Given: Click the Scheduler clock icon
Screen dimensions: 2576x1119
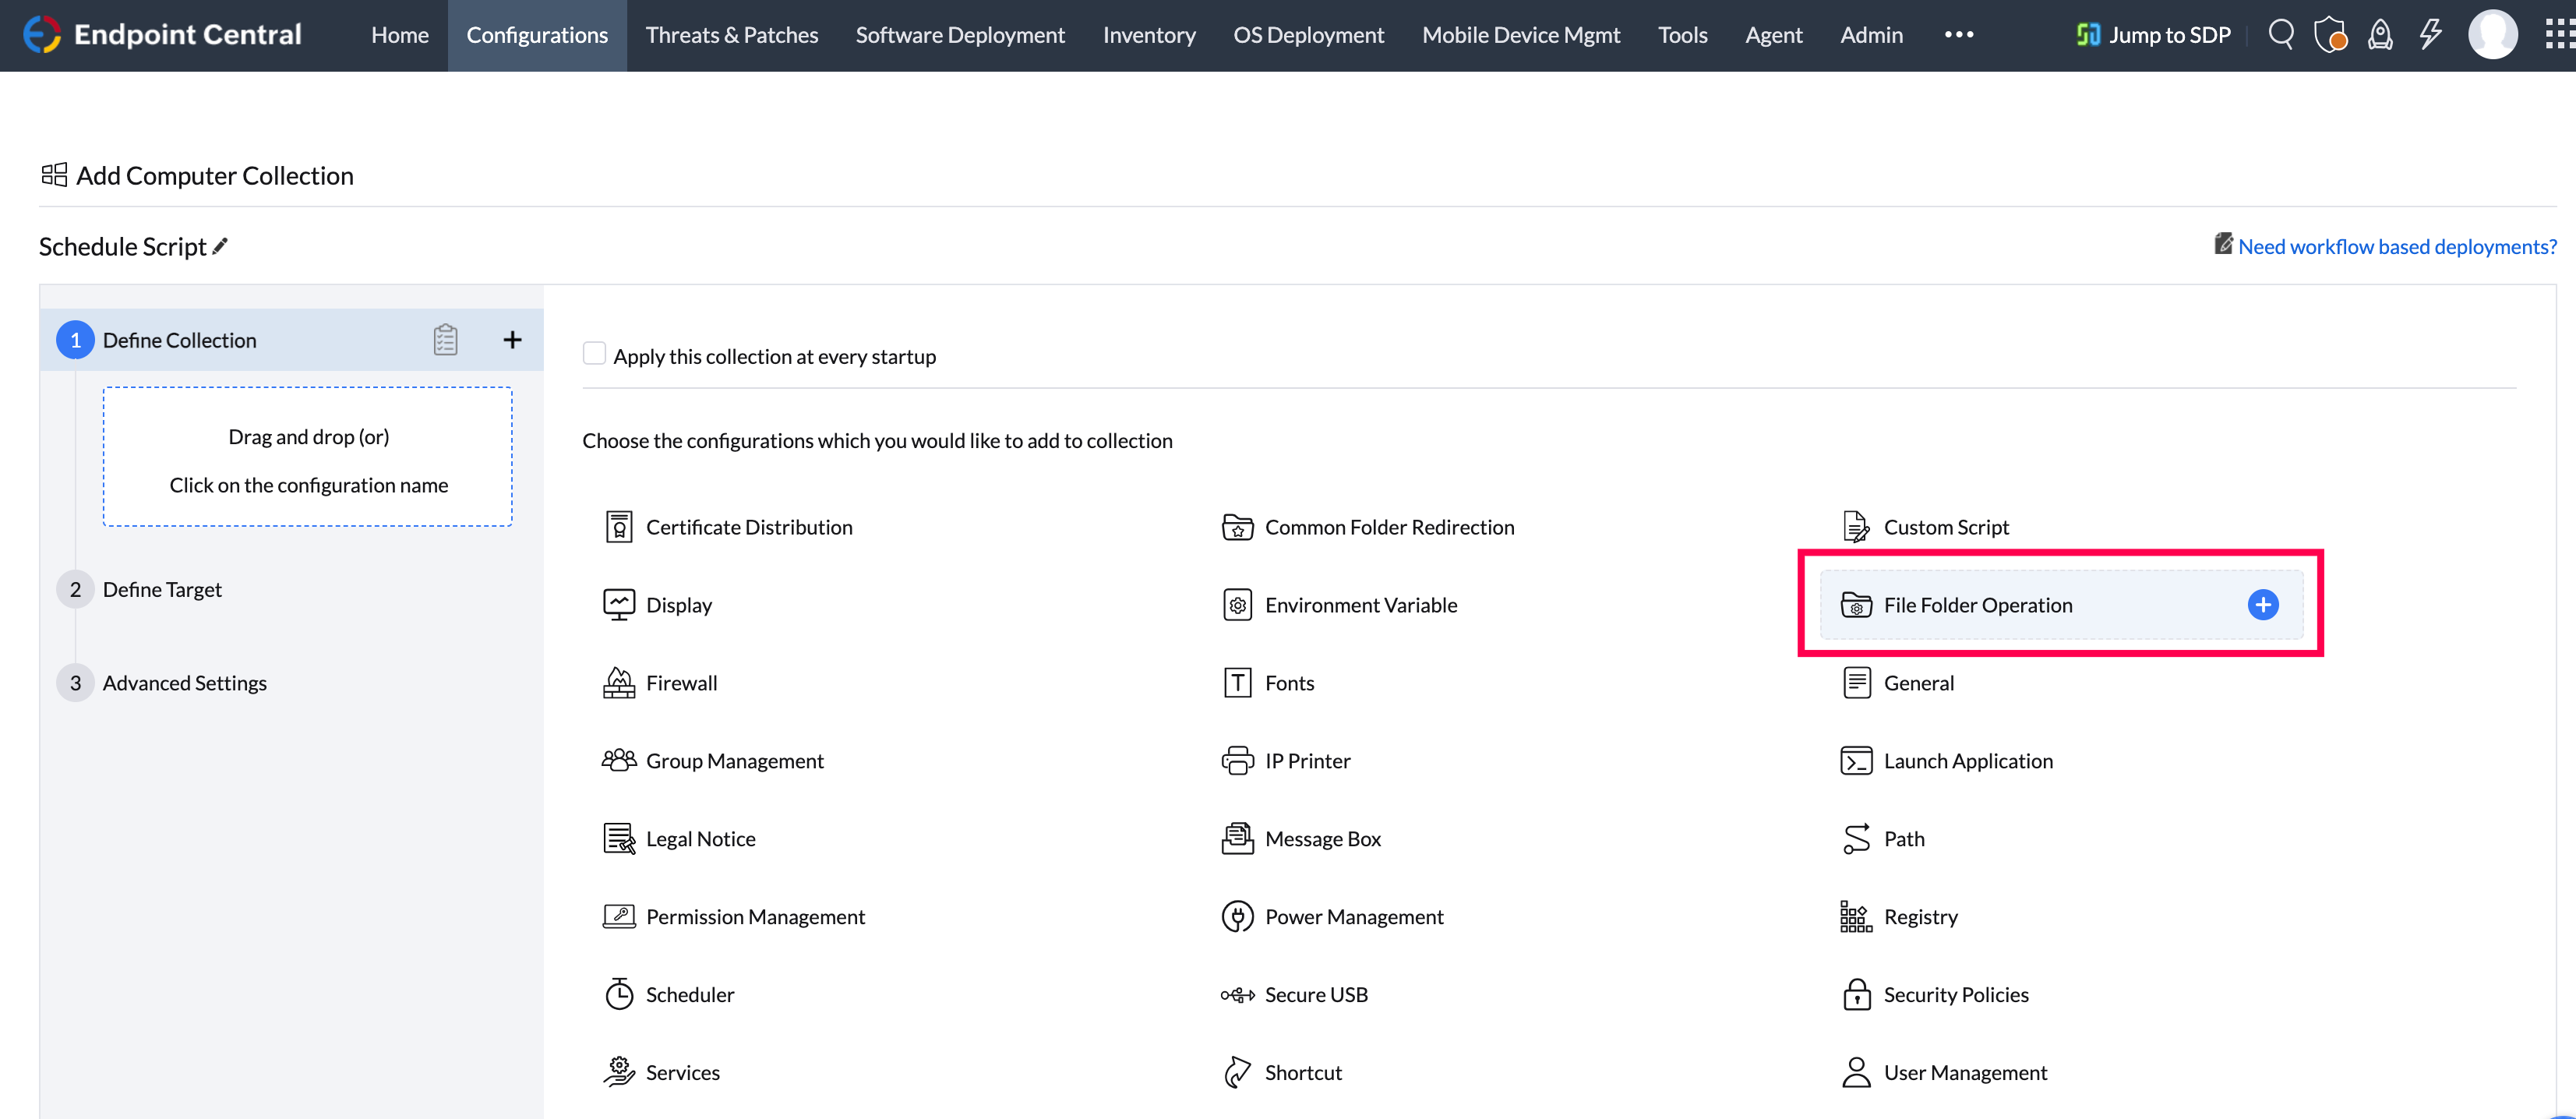Looking at the screenshot, I should point(619,995).
